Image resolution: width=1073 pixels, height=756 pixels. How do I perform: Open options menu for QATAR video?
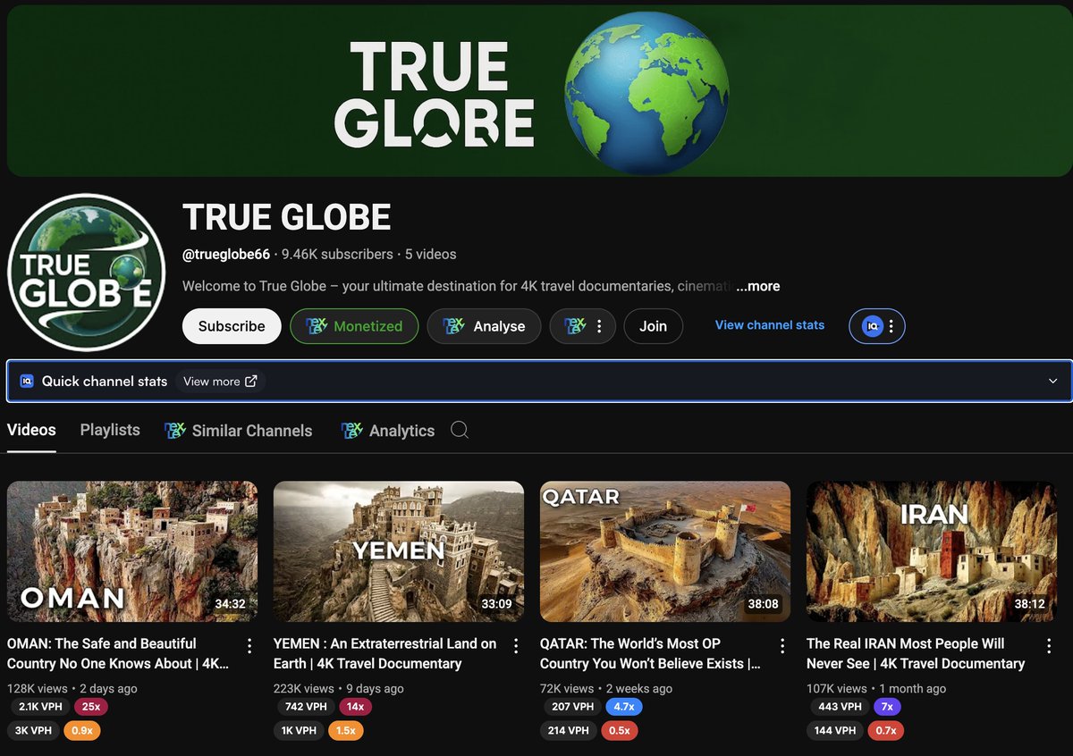[782, 645]
